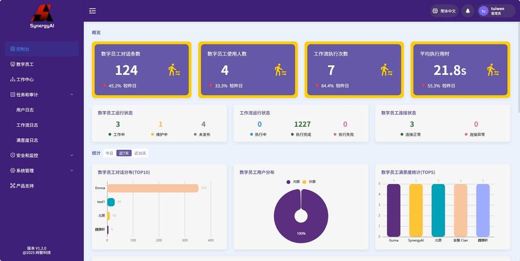Toggle 内部 legend in user distribution chart
The width and height of the screenshot is (520, 261).
point(293,182)
